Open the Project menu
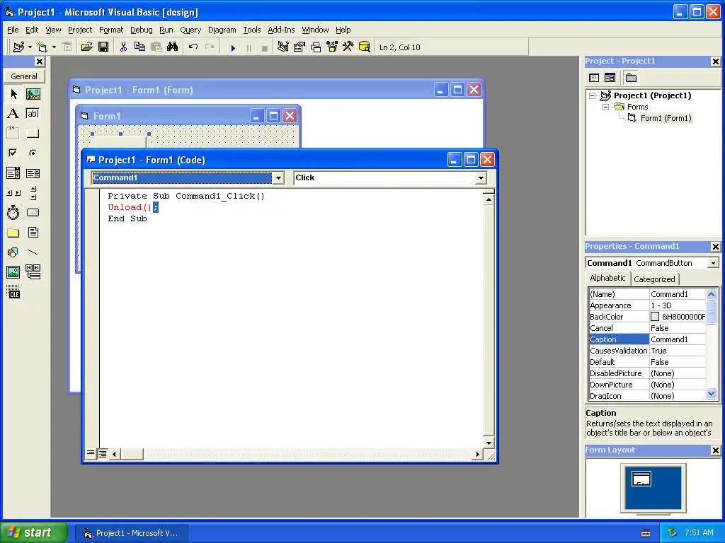The image size is (725, 543). click(x=80, y=30)
